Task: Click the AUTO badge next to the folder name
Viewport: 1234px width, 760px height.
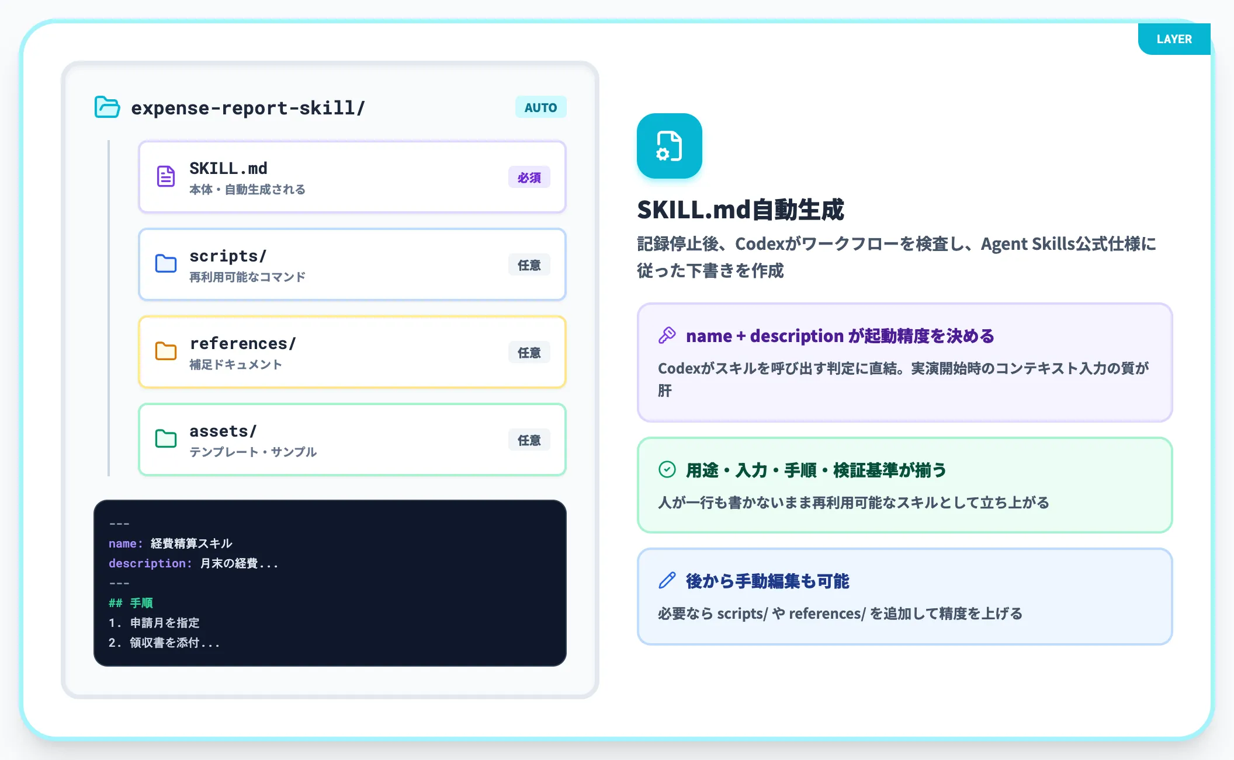Action: pos(541,107)
